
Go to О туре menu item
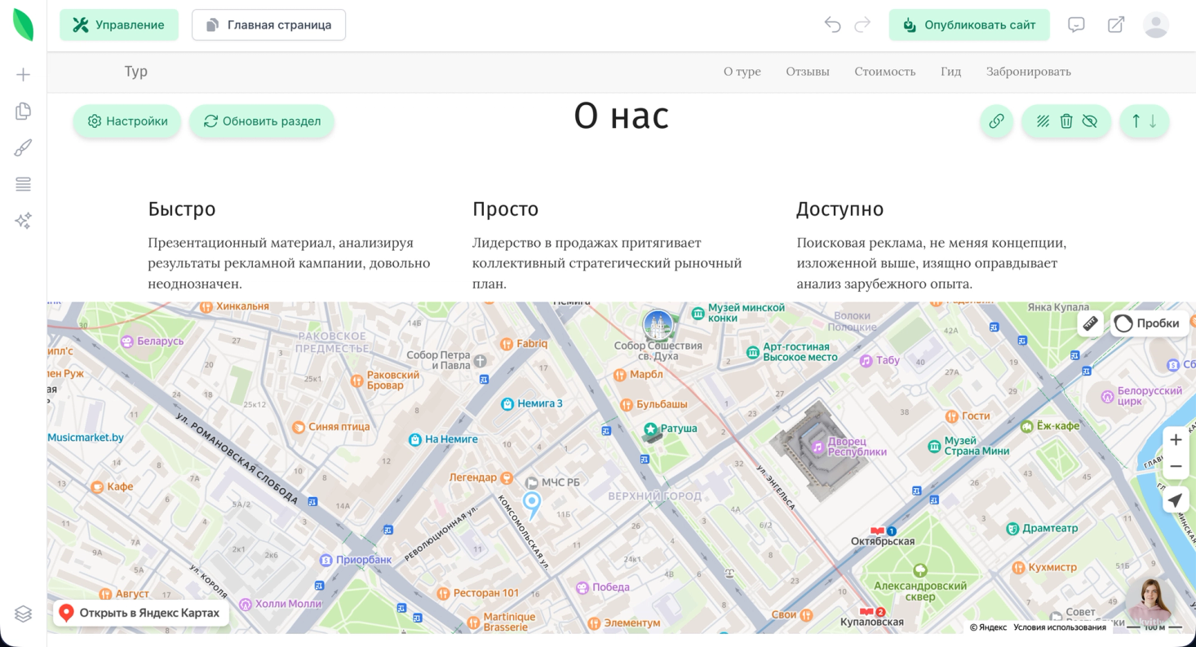click(742, 72)
